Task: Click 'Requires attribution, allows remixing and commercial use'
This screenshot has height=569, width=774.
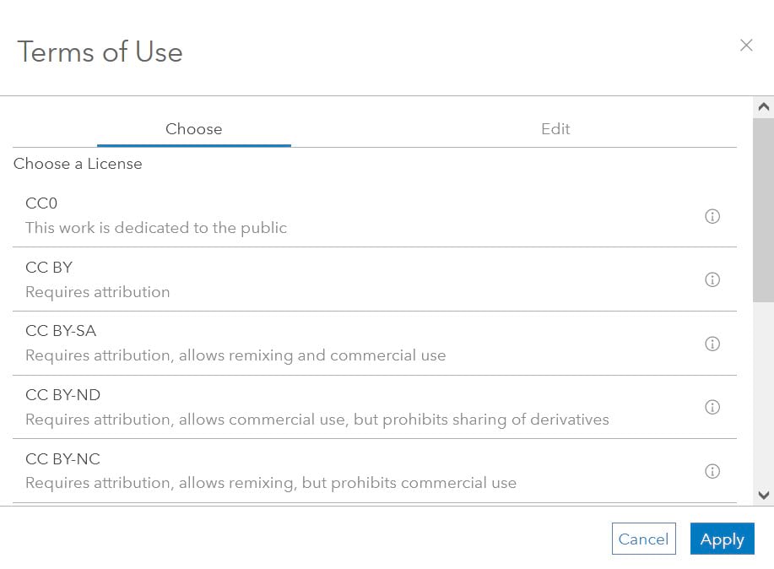Action: (x=235, y=355)
